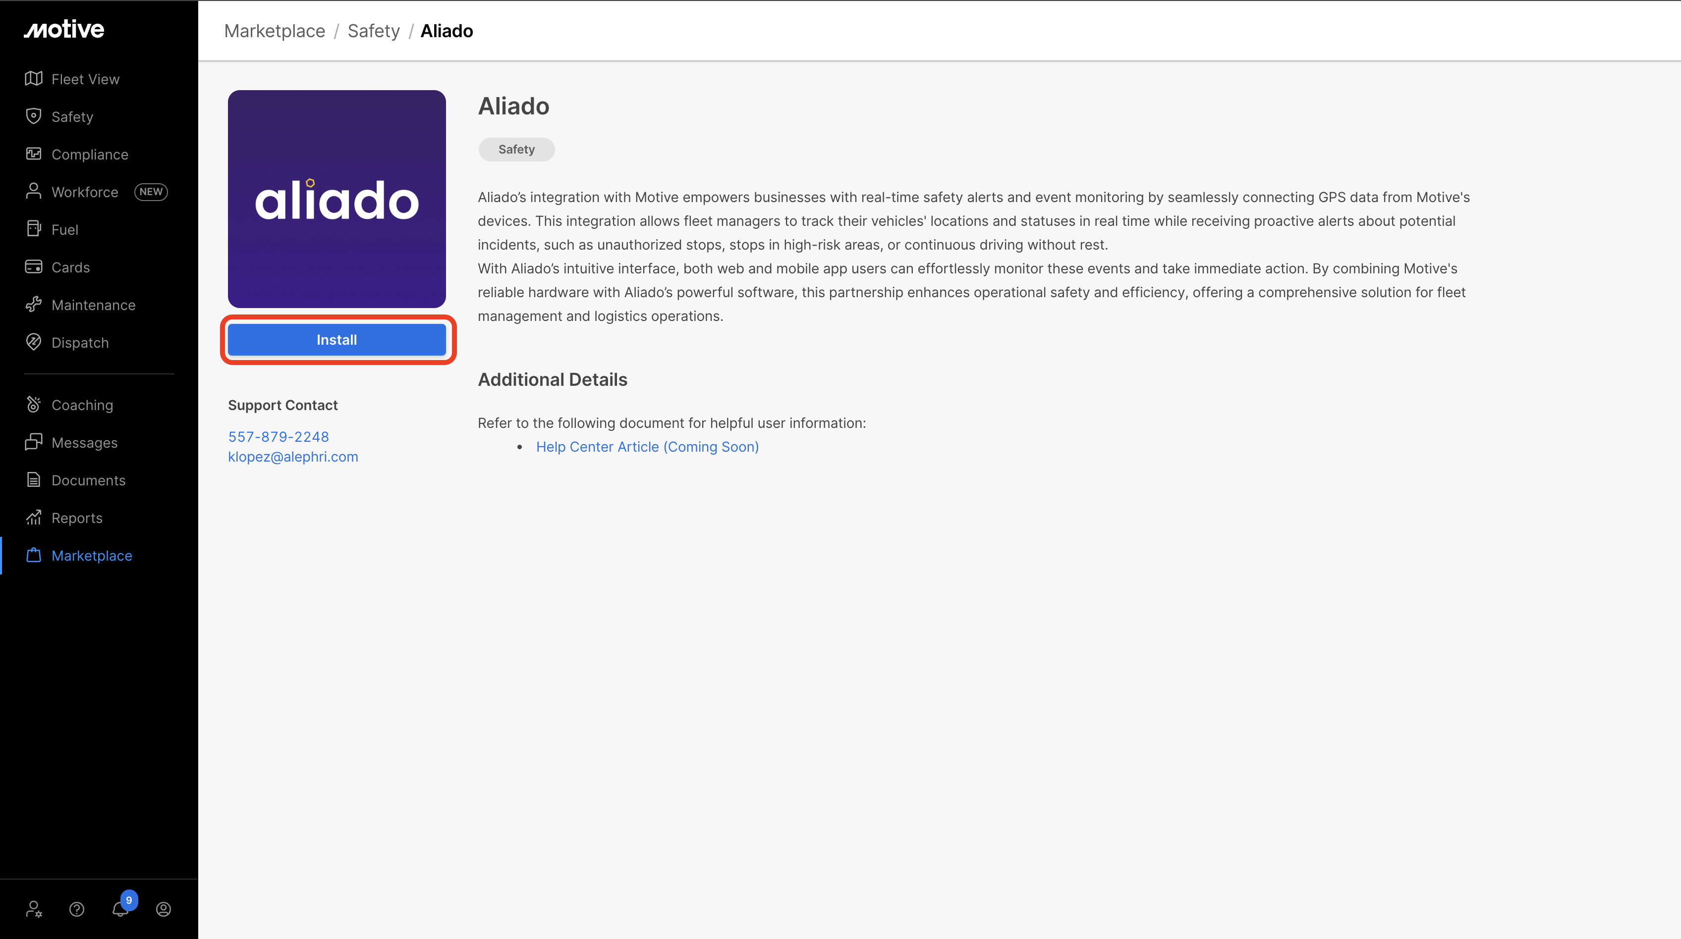Open the Compliance section
The width and height of the screenshot is (1681, 939).
pos(90,155)
